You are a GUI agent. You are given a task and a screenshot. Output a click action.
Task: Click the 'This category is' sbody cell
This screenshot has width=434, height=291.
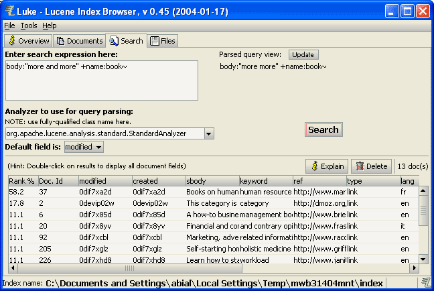pyautogui.click(x=212, y=203)
